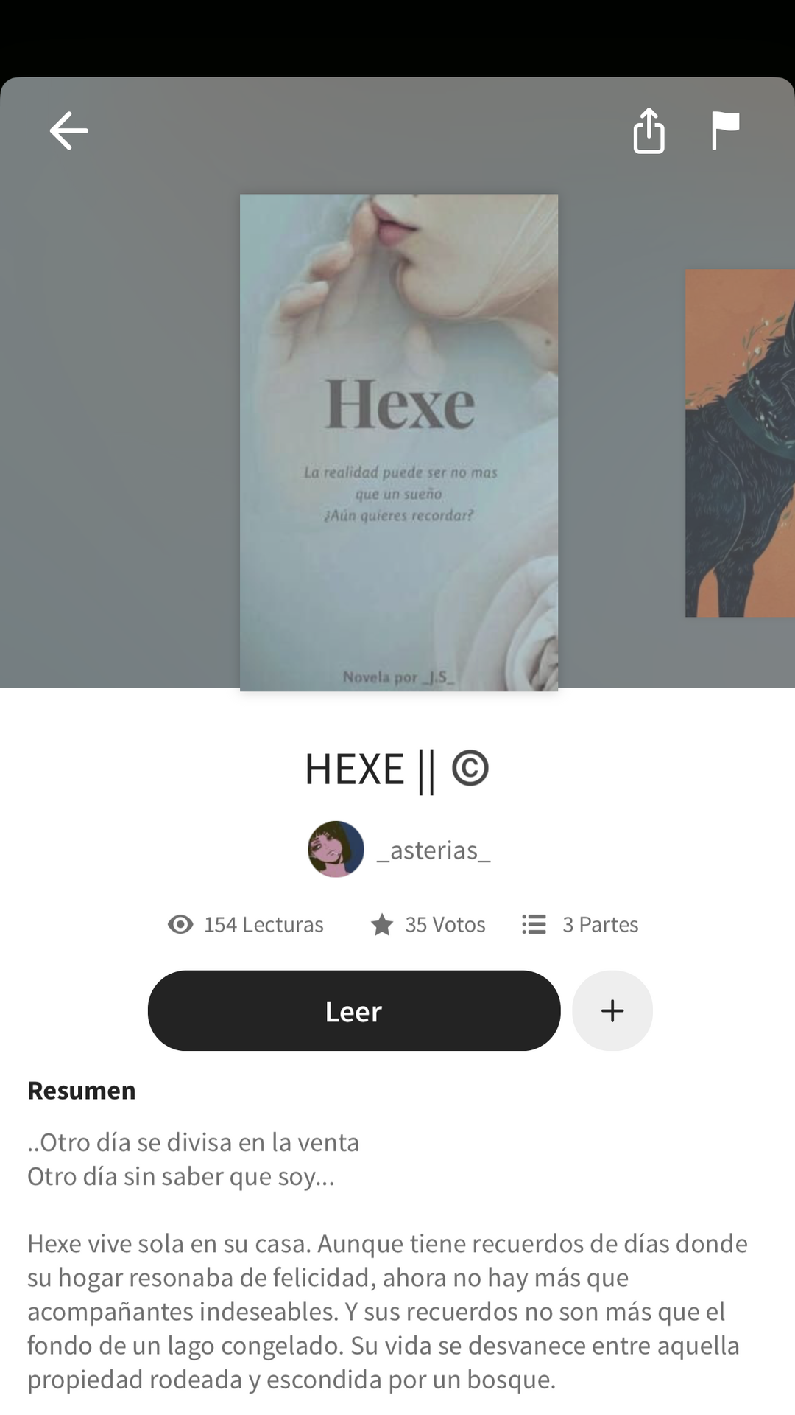Click the '..Otro día se divisa' intro lines
This screenshot has width=795, height=1415.
pyautogui.click(x=194, y=1159)
